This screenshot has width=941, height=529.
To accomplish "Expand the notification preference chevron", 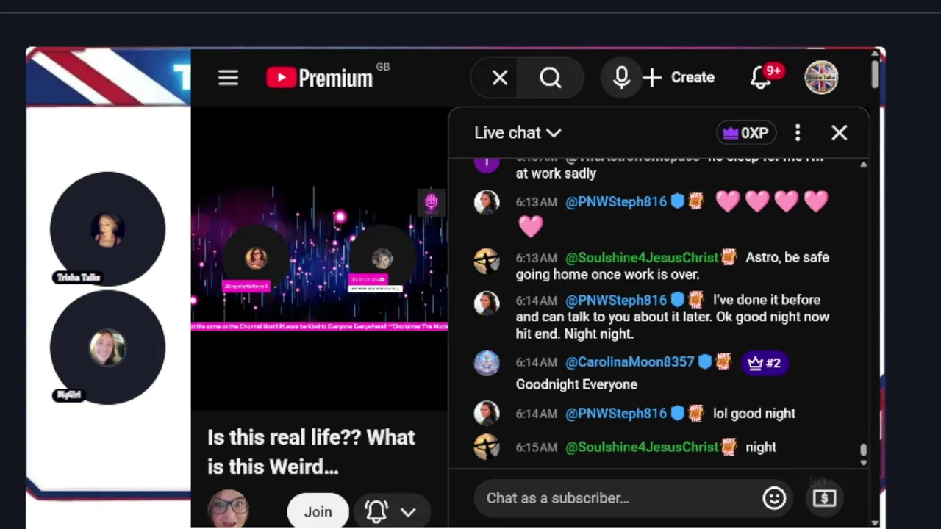I will (x=408, y=512).
